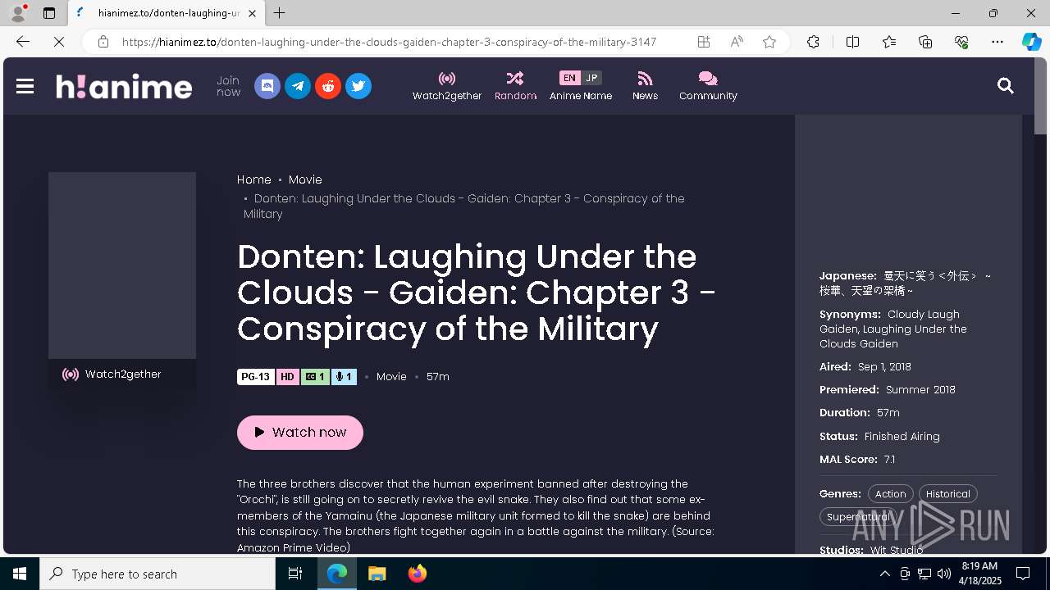This screenshot has height=590, width=1050.
Task: Click the HD quality badge
Action: pyautogui.click(x=287, y=377)
